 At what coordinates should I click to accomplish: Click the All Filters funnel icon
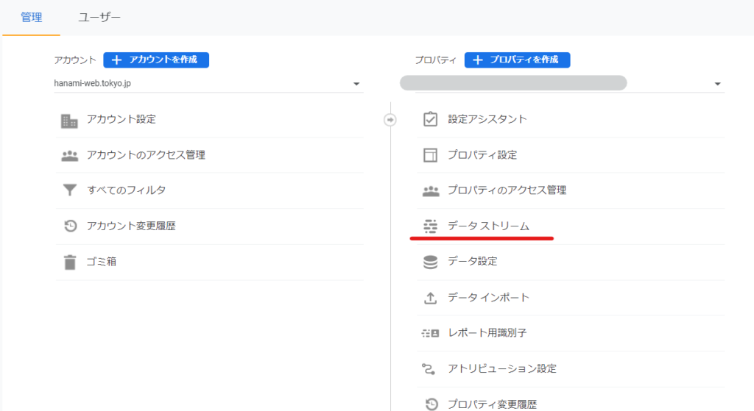pyautogui.click(x=69, y=190)
